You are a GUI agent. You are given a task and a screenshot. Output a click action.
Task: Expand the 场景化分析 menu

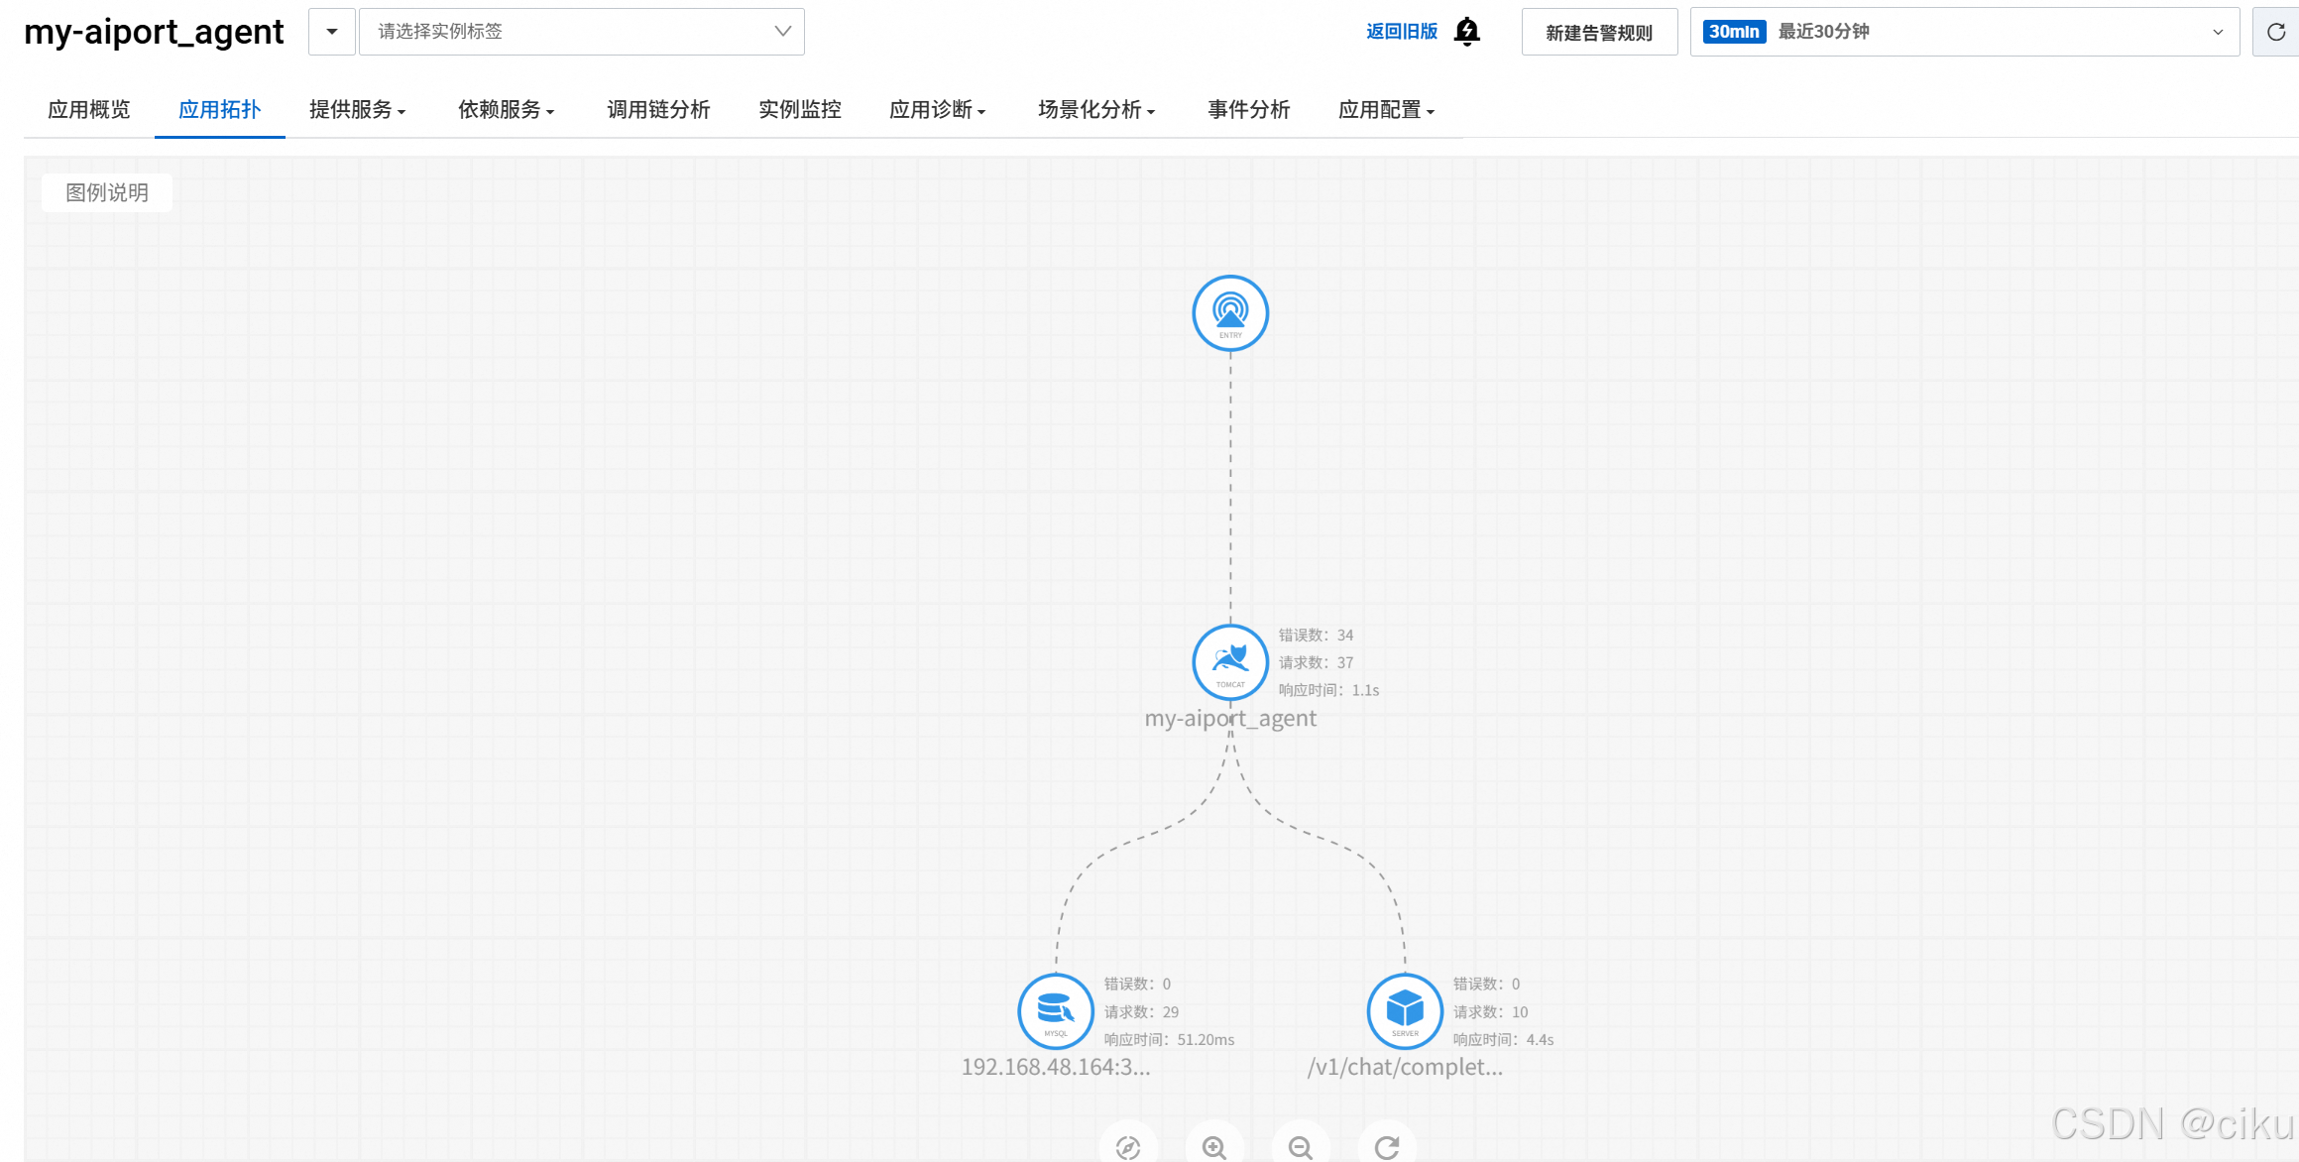click(1096, 110)
